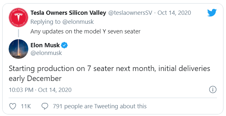Open Tesla Owners Silicon Valley profile name

(x=68, y=13)
